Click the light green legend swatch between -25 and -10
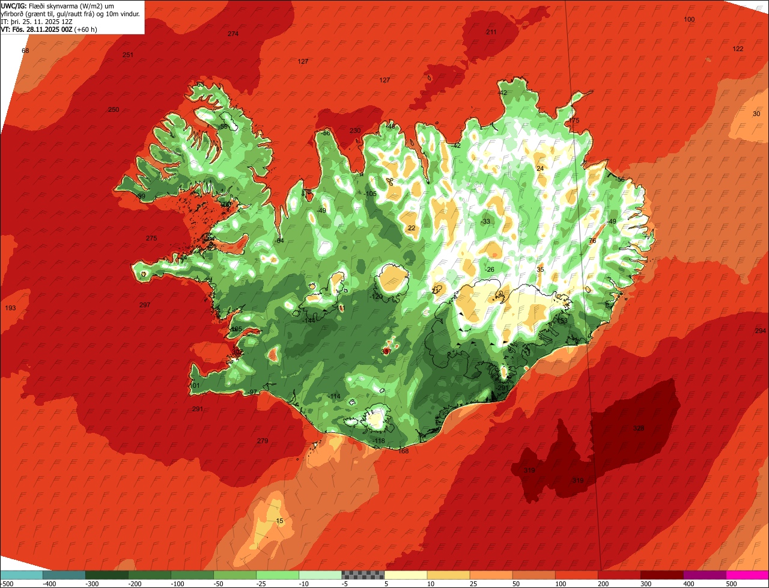Viewport: 769px width, 588px height. pos(278,574)
